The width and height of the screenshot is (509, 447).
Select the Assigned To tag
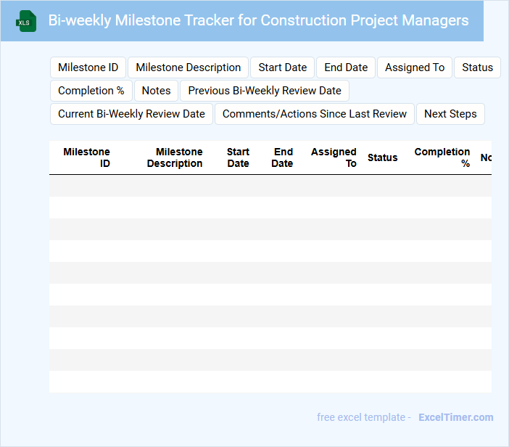click(415, 67)
